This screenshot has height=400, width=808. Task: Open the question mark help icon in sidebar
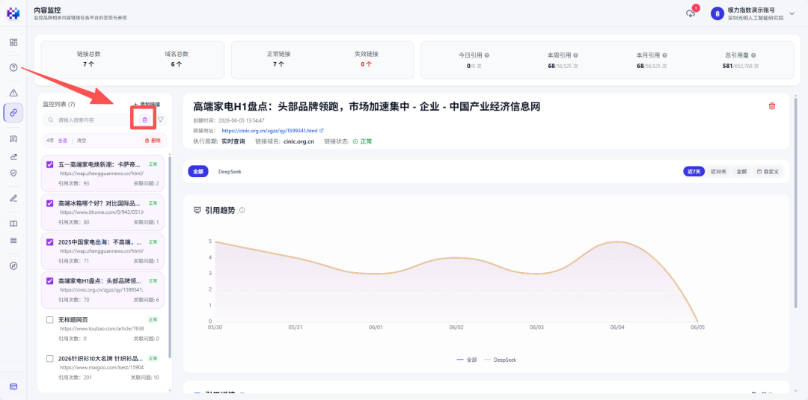click(x=13, y=67)
